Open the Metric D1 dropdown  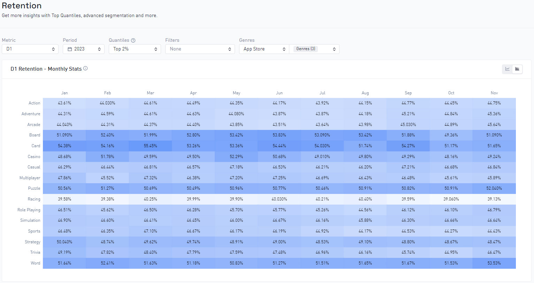click(x=30, y=49)
